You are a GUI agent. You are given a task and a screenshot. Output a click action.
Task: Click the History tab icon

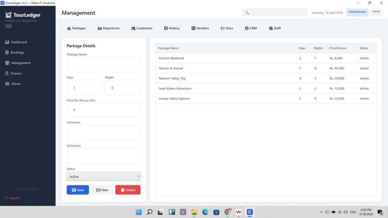(x=166, y=28)
